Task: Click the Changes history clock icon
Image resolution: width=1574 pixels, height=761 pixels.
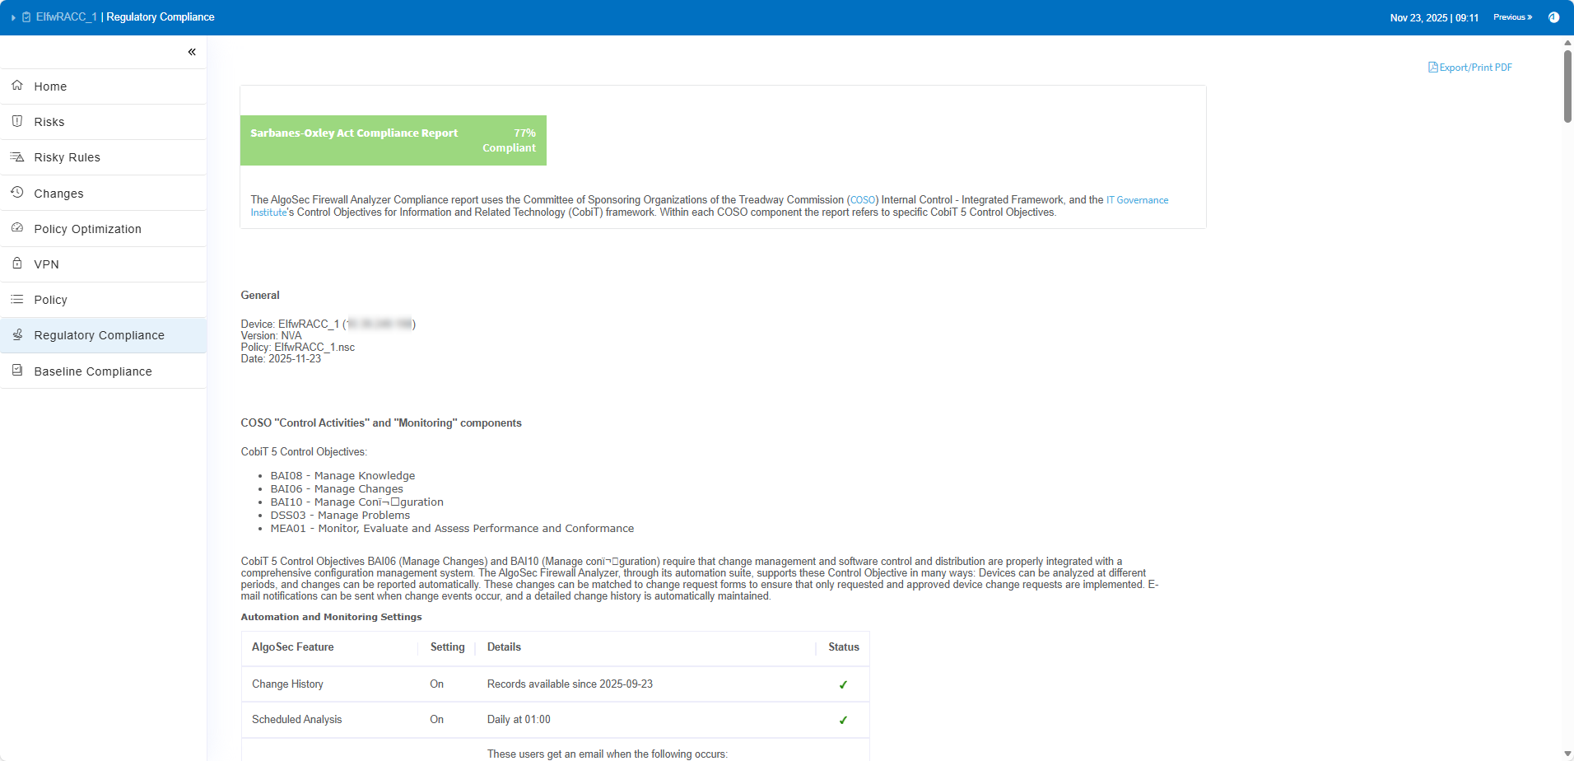Action: (x=17, y=193)
